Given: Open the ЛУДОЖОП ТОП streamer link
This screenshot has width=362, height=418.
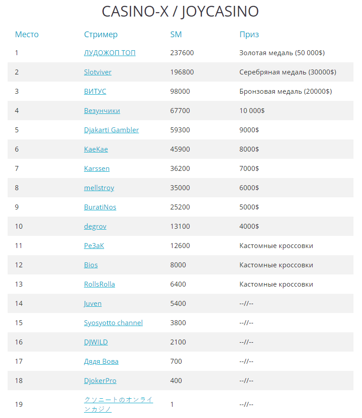Looking at the screenshot, I should [110, 53].
